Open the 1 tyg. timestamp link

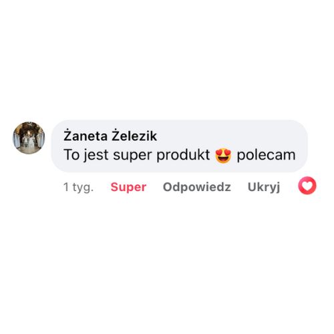pos(78,188)
